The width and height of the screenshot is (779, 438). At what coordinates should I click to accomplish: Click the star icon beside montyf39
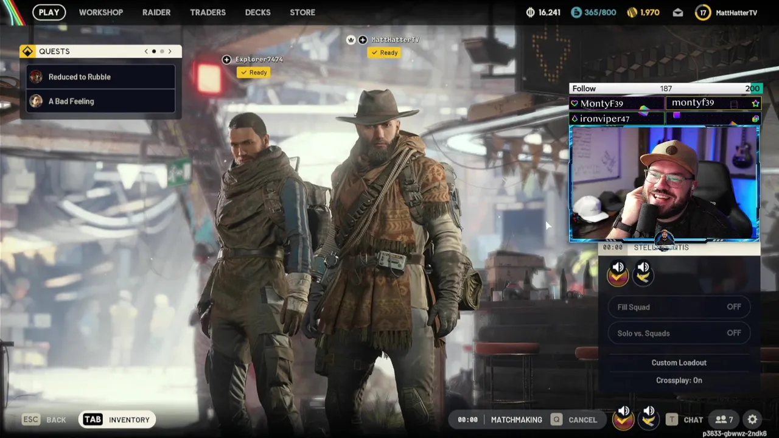[755, 103]
